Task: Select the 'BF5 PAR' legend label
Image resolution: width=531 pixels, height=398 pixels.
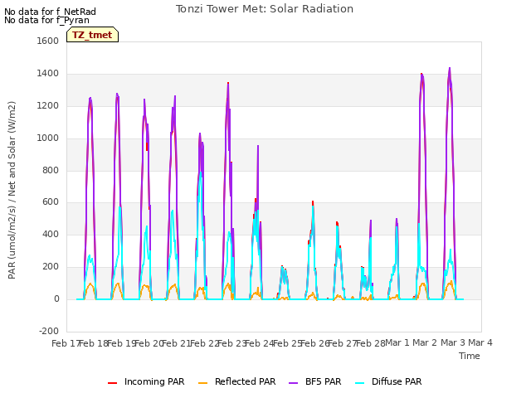Action: pyautogui.click(x=323, y=381)
